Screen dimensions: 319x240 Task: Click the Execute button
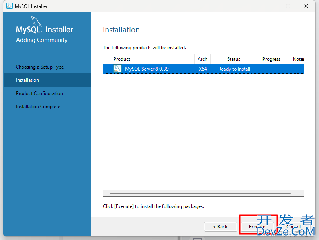[257, 227]
